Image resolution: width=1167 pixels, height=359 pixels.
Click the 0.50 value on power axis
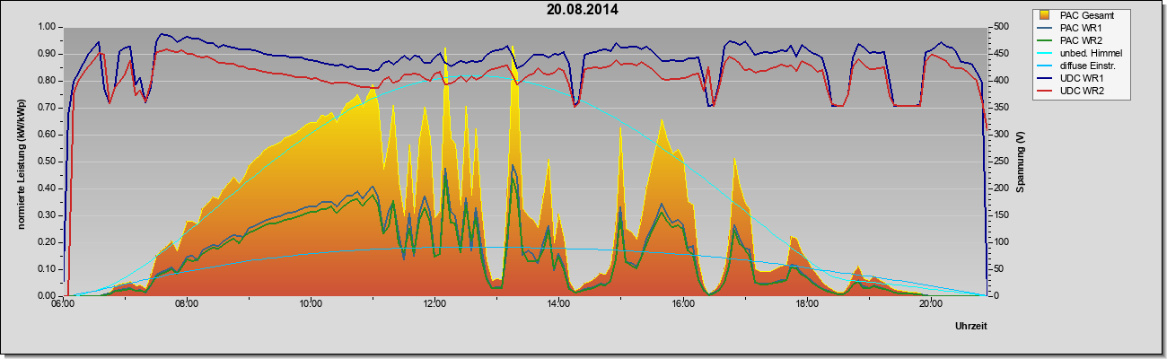47,162
